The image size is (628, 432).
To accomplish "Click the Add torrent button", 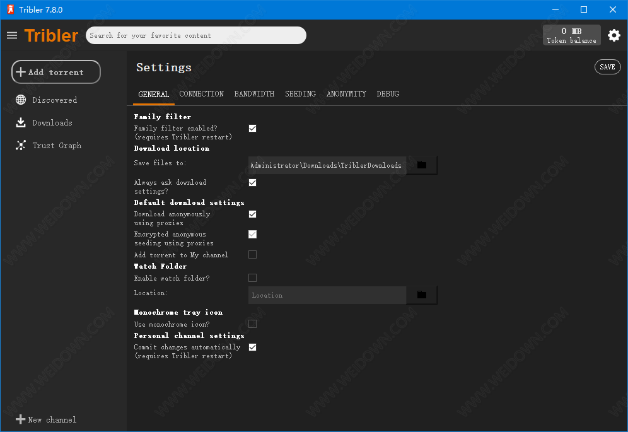I will click(x=56, y=72).
